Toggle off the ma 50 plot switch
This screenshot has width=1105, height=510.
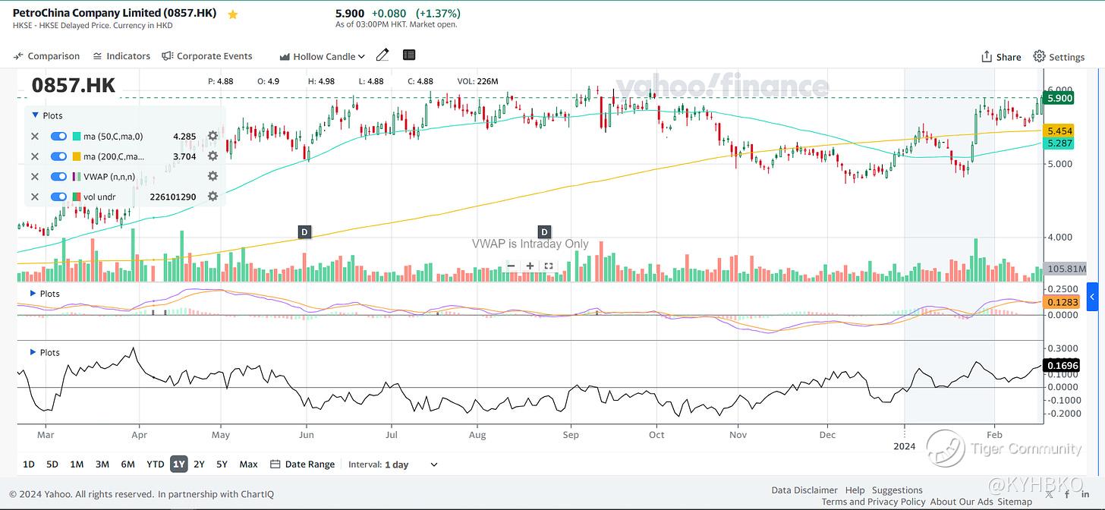(x=58, y=137)
